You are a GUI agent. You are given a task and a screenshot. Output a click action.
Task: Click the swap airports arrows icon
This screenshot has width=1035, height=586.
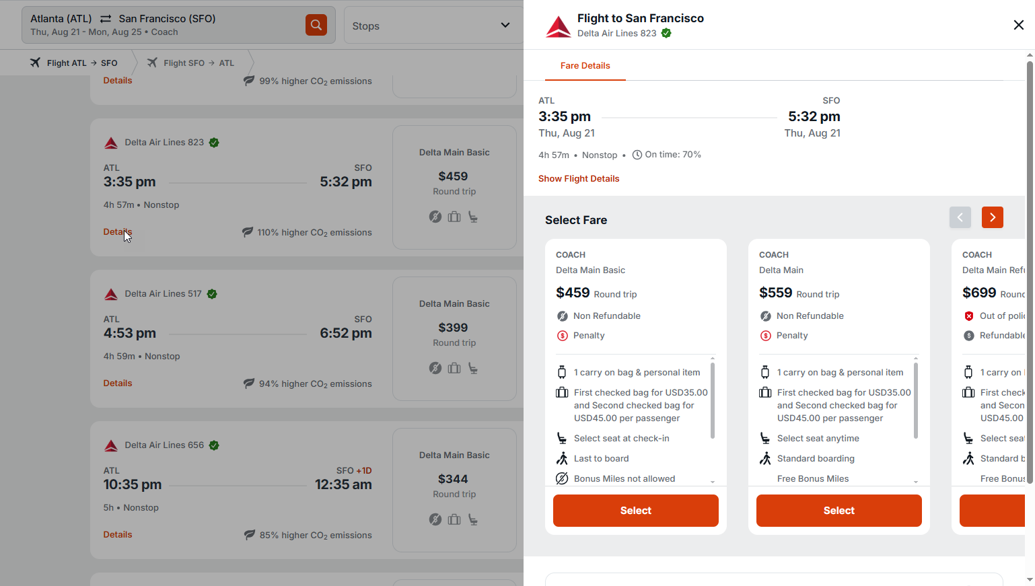pos(106,19)
